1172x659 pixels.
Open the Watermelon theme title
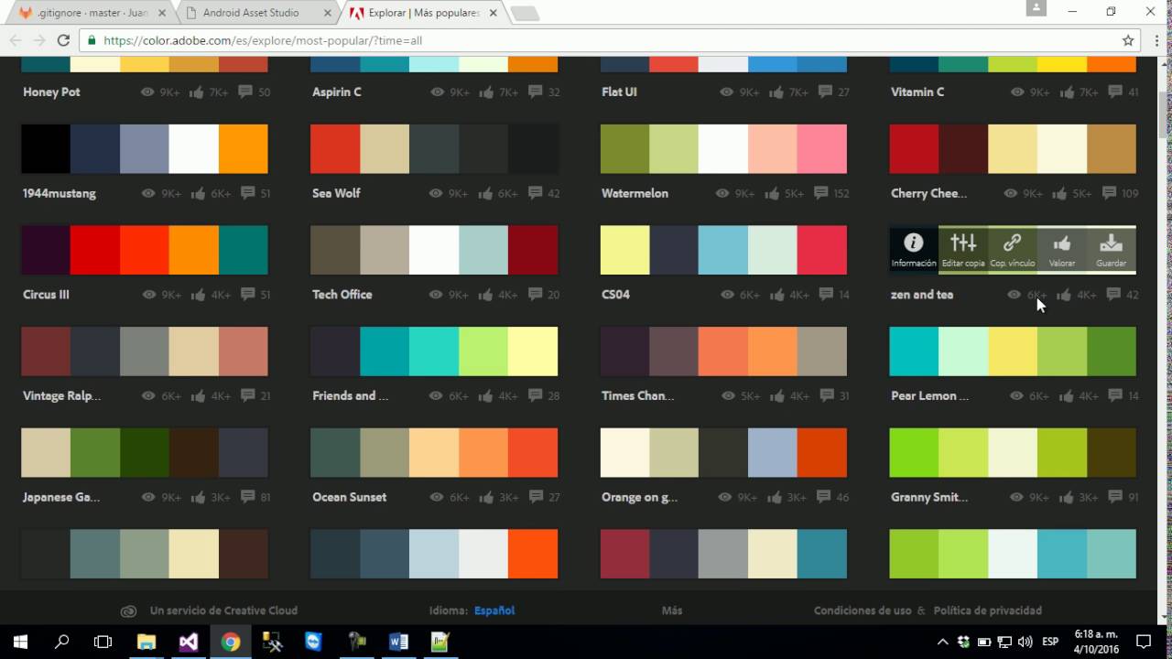point(635,193)
